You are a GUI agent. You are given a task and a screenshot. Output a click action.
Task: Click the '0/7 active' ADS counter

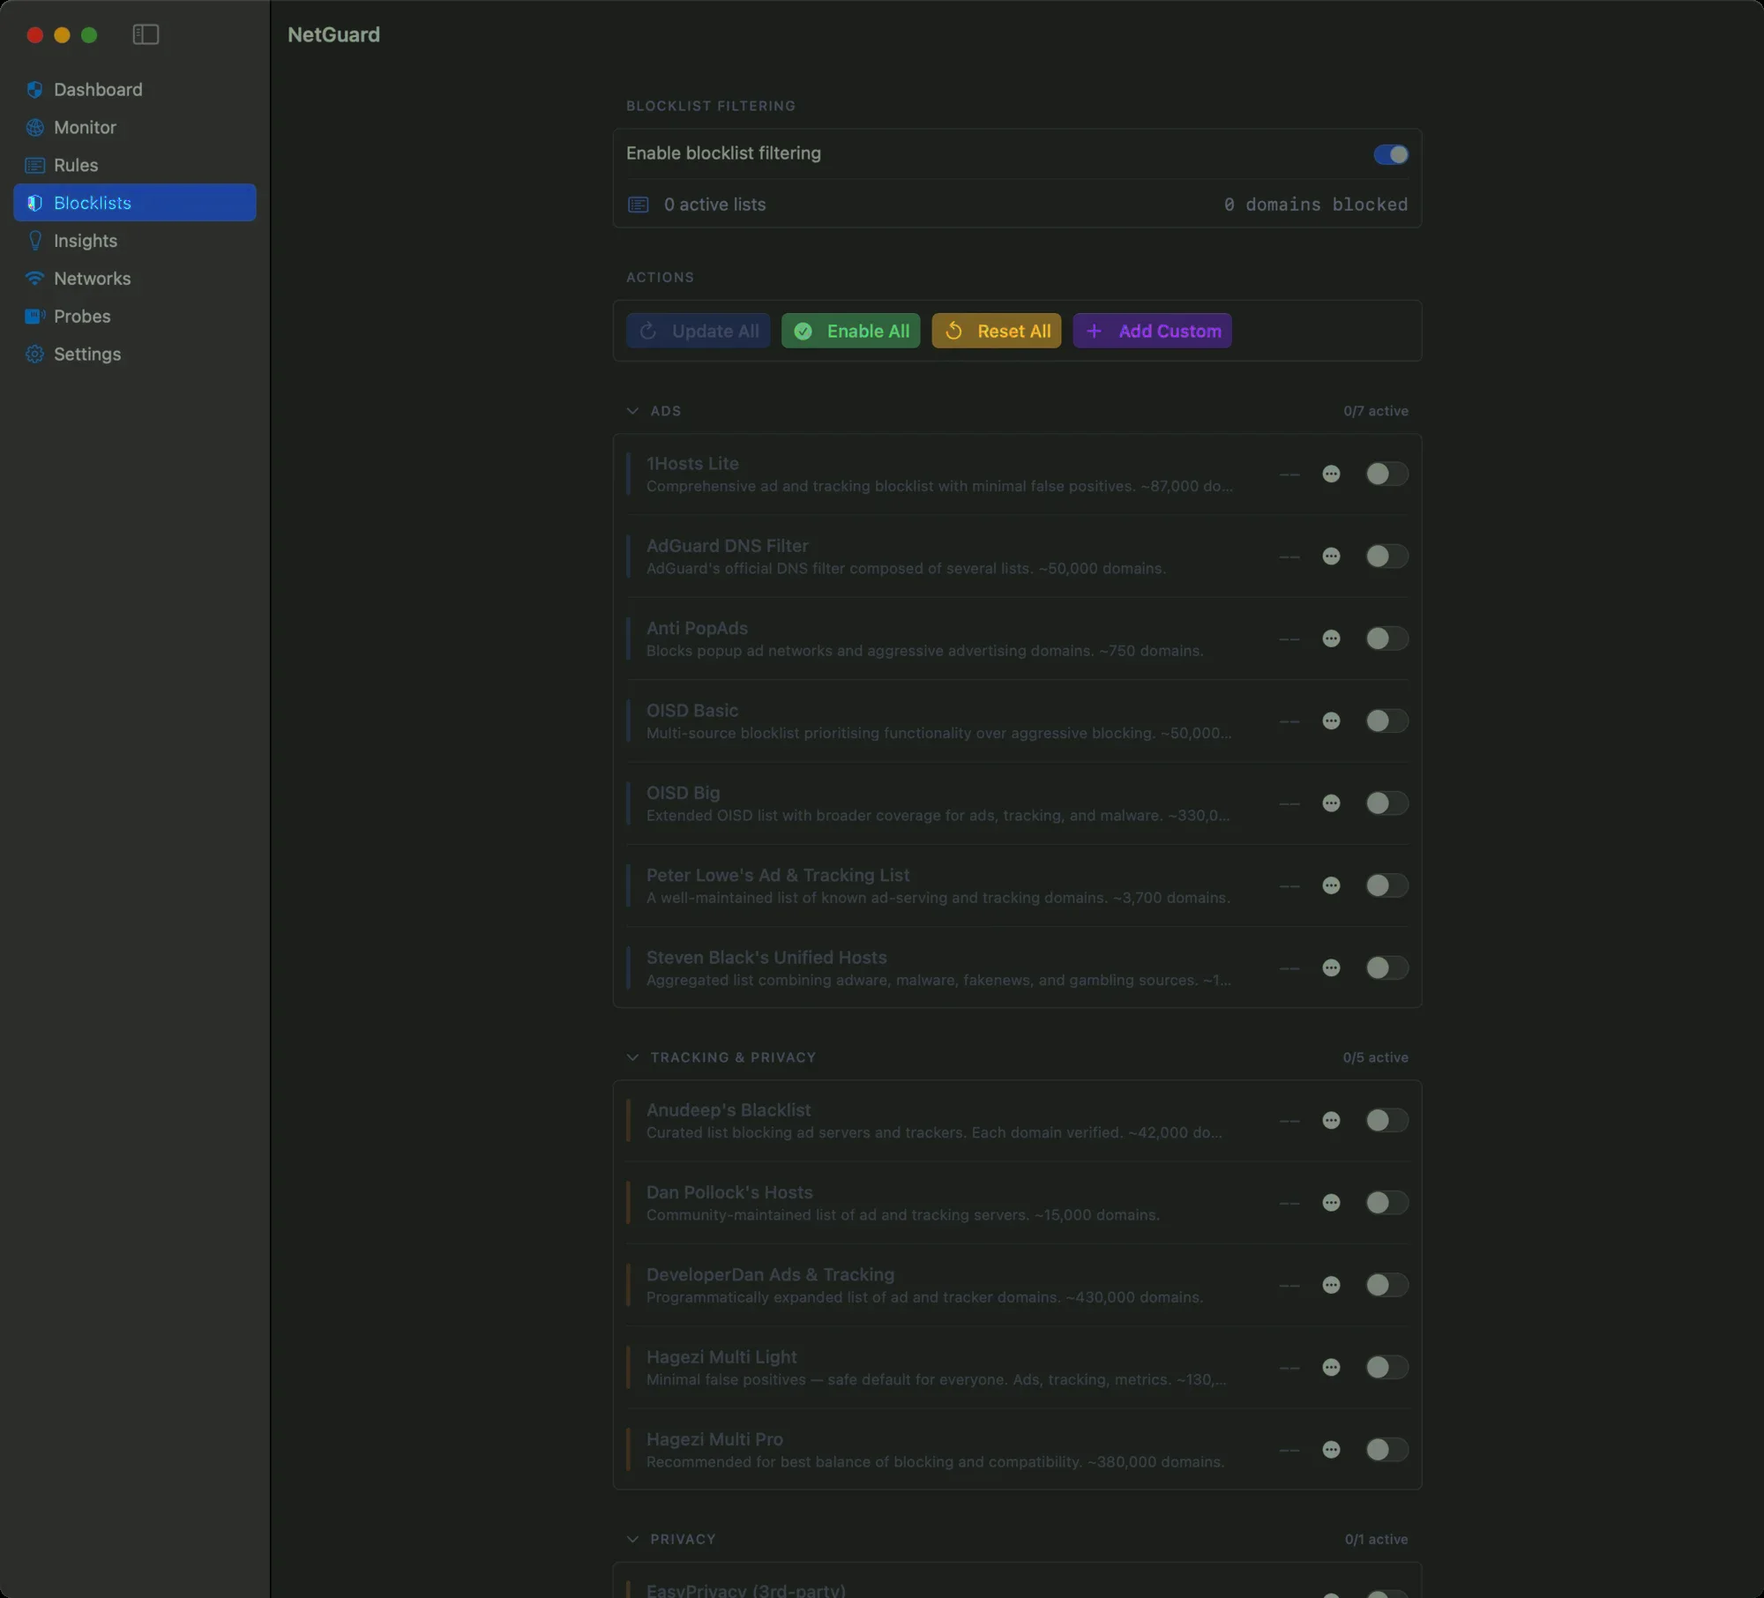point(1376,411)
